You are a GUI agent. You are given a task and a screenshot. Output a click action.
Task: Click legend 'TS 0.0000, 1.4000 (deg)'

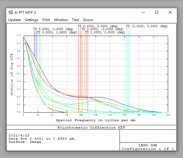tap(57, 32)
